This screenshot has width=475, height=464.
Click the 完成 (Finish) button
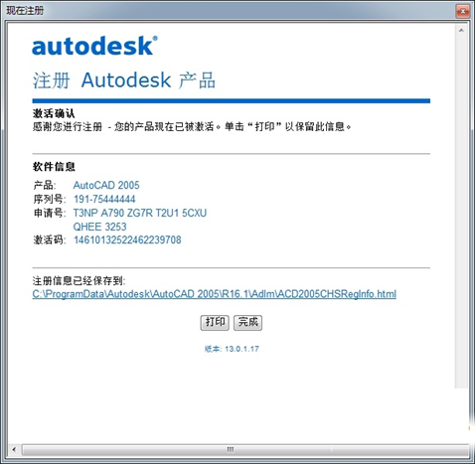click(x=247, y=323)
